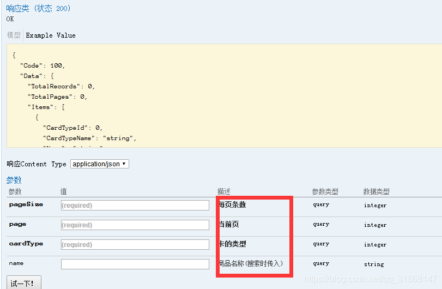Click the 响应Content Type label
The image size is (442, 289).
[x=37, y=164]
